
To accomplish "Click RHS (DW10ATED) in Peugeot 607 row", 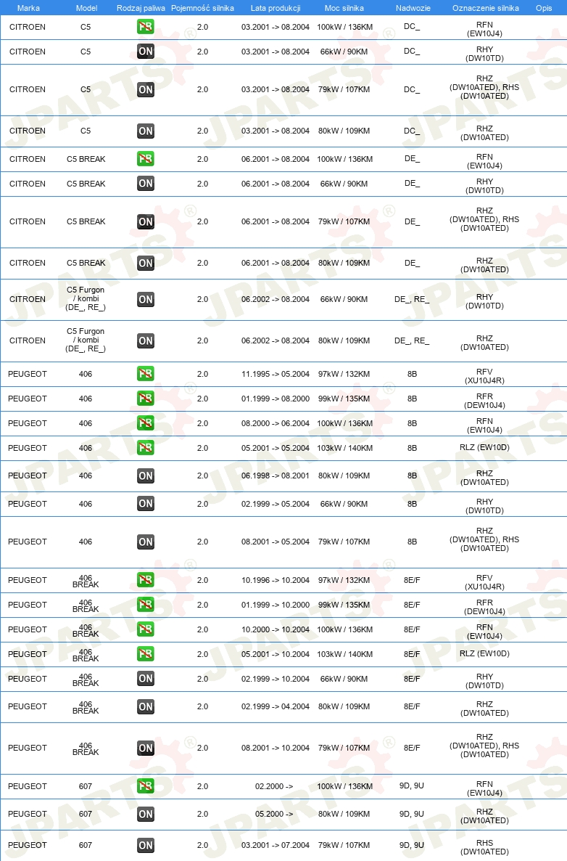I will pyautogui.click(x=485, y=847).
